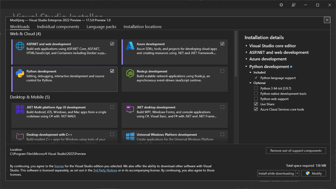Click the Desktop development with C++ icon

tap(20, 136)
